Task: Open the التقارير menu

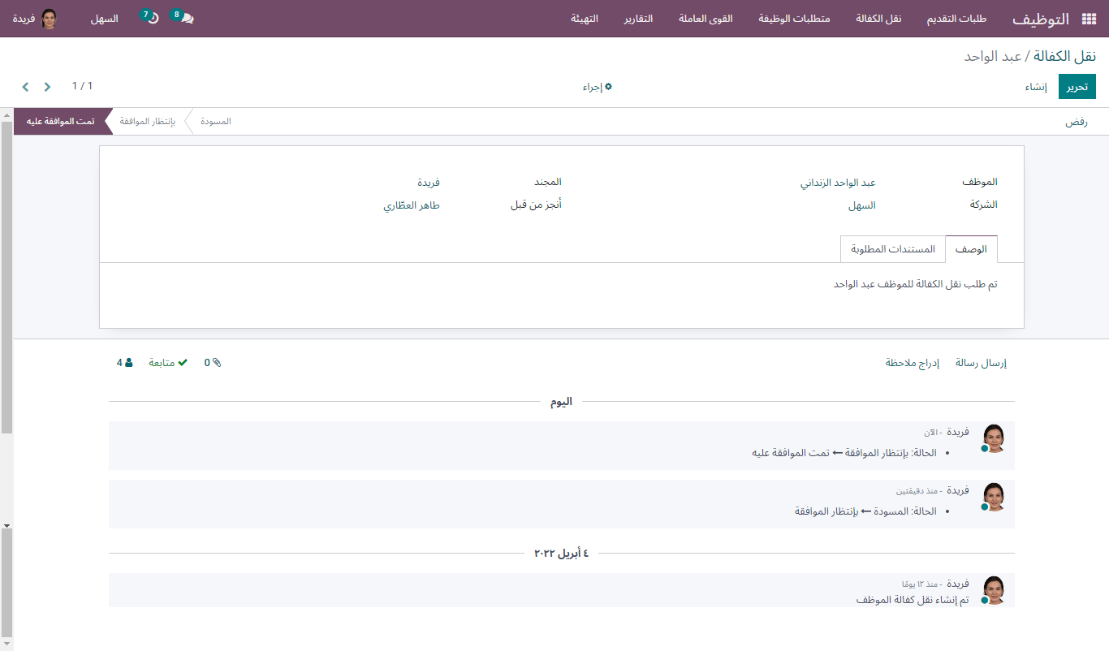Action: click(638, 19)
